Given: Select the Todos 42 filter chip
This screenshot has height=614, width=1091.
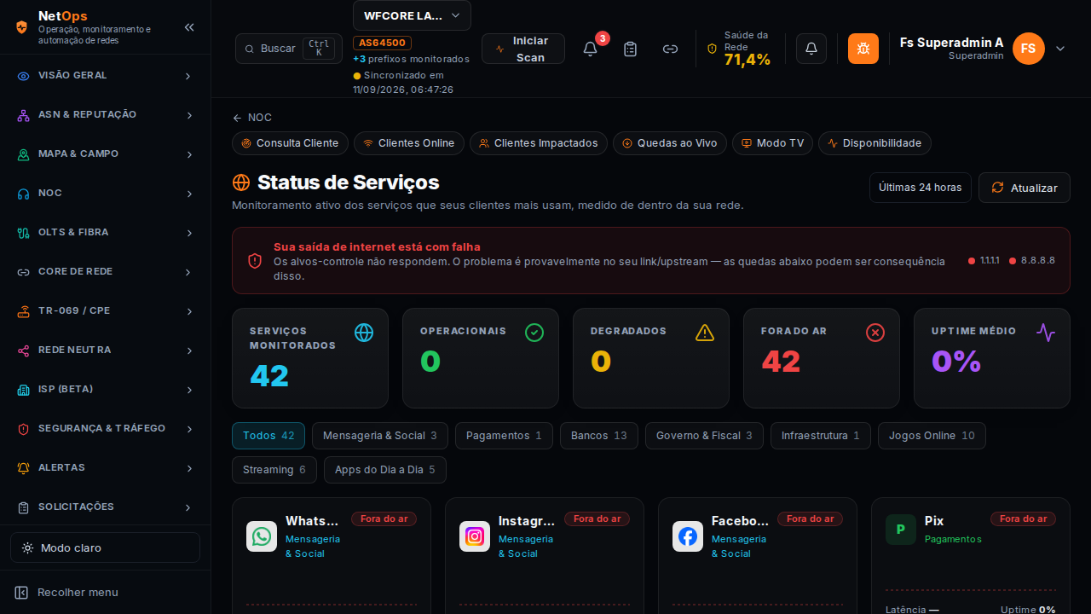Looking at the screenshot, I should (268, 436).
